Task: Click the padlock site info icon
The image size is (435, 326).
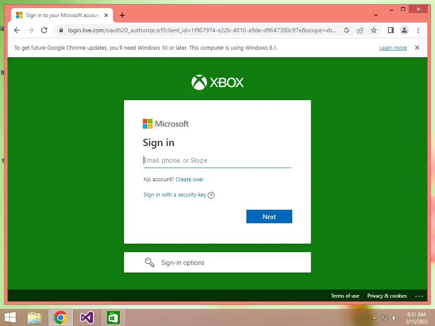Action: [61, 30]
